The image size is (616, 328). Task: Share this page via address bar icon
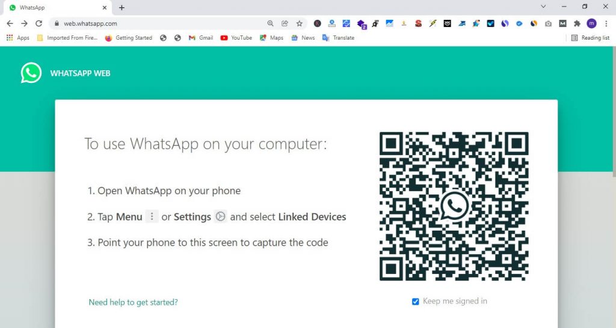pos(285,23)
